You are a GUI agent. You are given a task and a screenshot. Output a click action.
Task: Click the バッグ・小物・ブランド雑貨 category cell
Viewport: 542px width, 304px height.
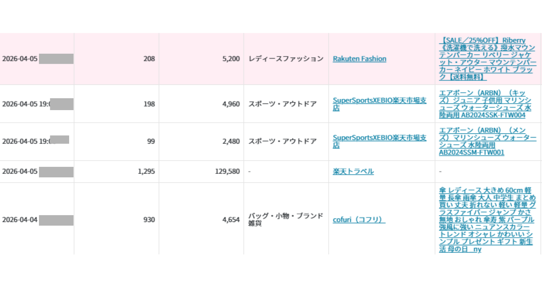[x=286, y=219]
